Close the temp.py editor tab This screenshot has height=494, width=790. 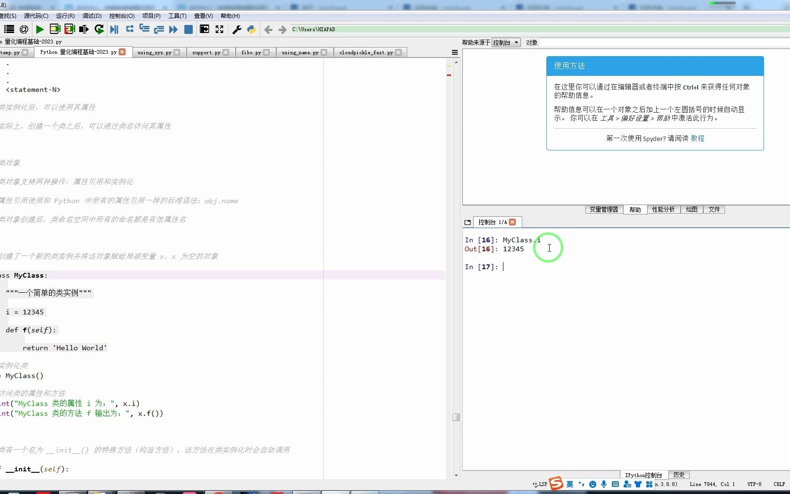coord(25,52)
